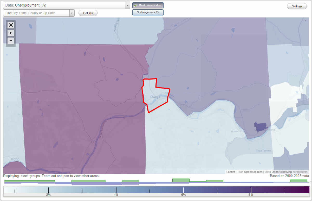Viewport: 312px width, 201px height.
Task: Click the zoom in icon on the map
Action: (x=11, y=33)
